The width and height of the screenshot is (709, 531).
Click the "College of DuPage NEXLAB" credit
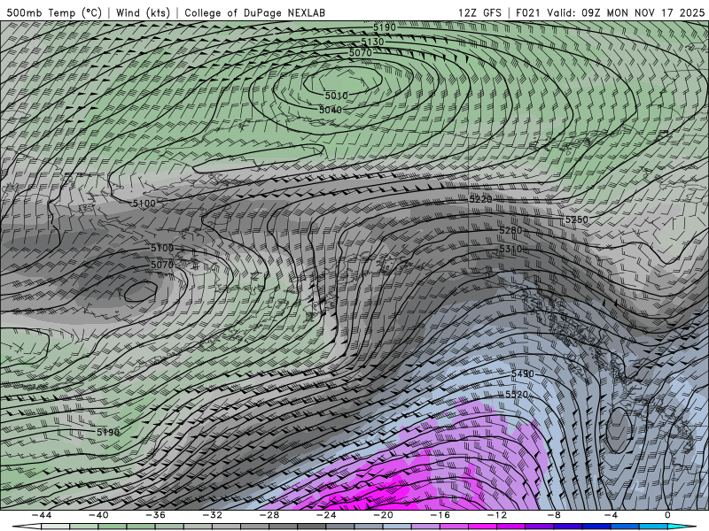(x=254, y=12)
